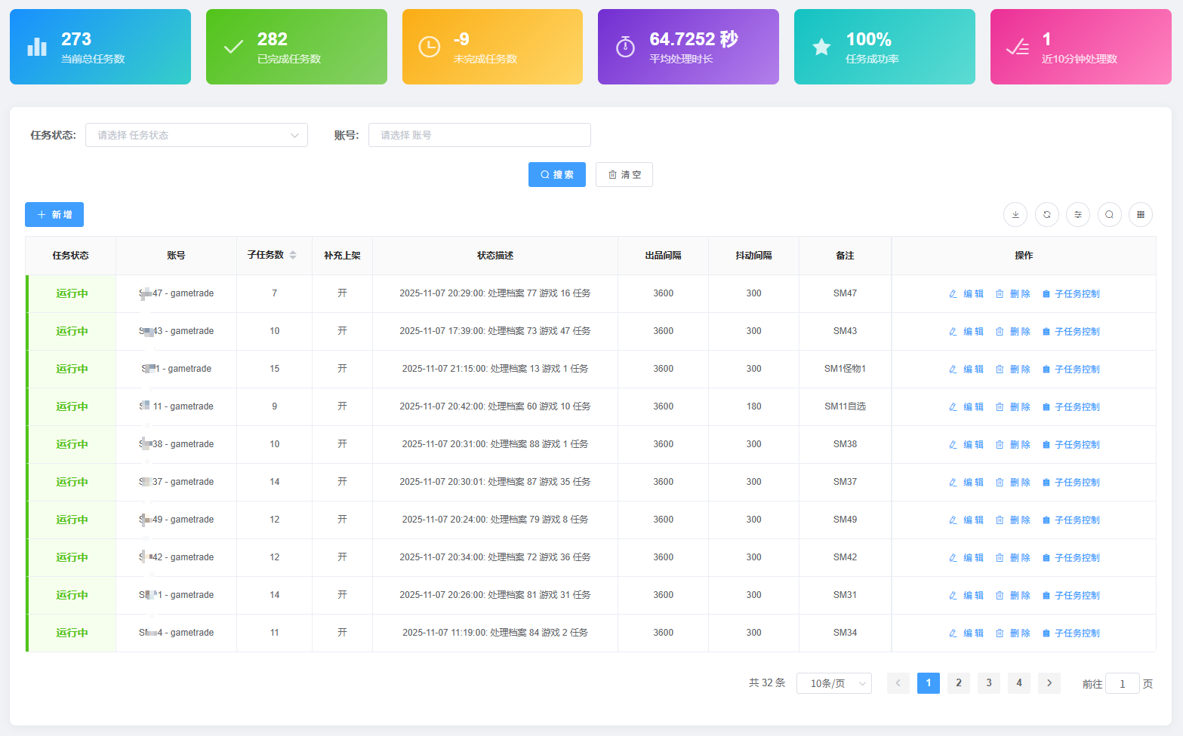1183x736 pixels.
Task: Export table data using the download icon
Action: 1015,214
